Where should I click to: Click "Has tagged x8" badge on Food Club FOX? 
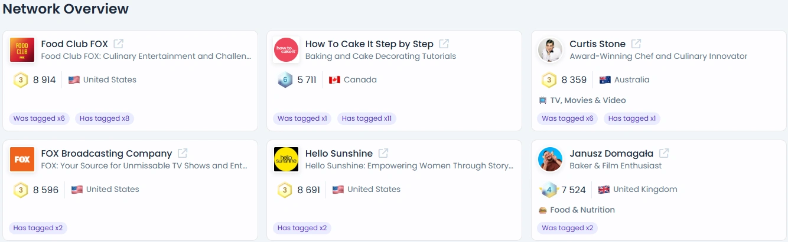click(x=105, y=118)
